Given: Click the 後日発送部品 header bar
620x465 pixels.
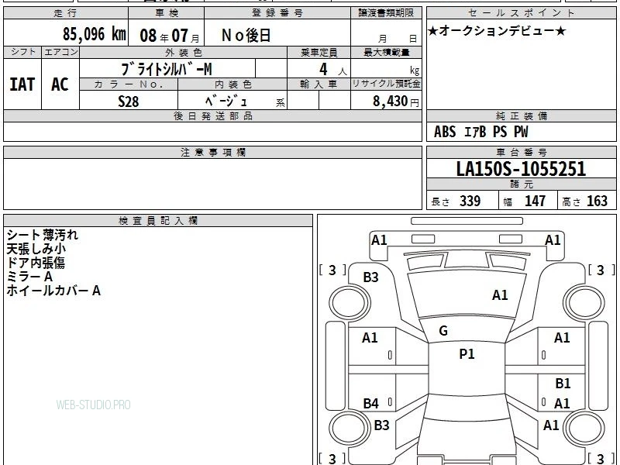Looking at the screenshot, I should pos(212,115).
